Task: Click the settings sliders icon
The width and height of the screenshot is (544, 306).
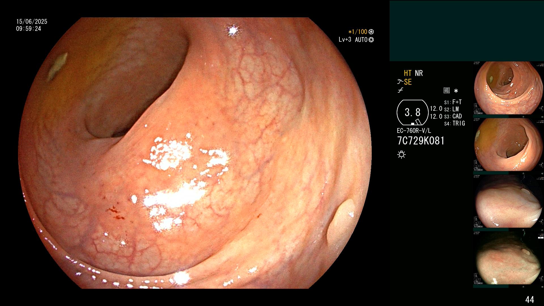Action: click(x=447, y=91)
